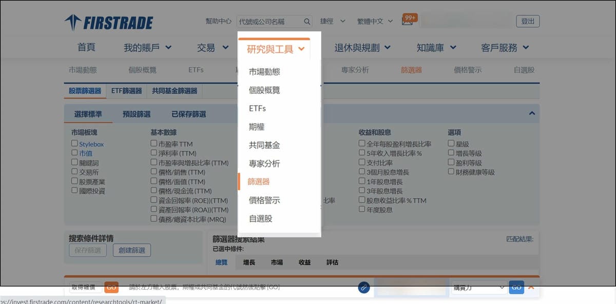Check the 財務健康等級 checkbox
Screen dimensions: 616x304
[451, 172]
